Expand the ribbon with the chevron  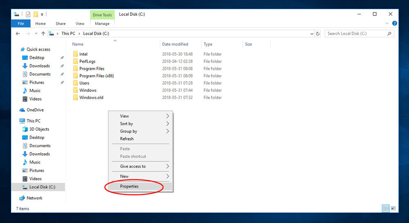387,23
